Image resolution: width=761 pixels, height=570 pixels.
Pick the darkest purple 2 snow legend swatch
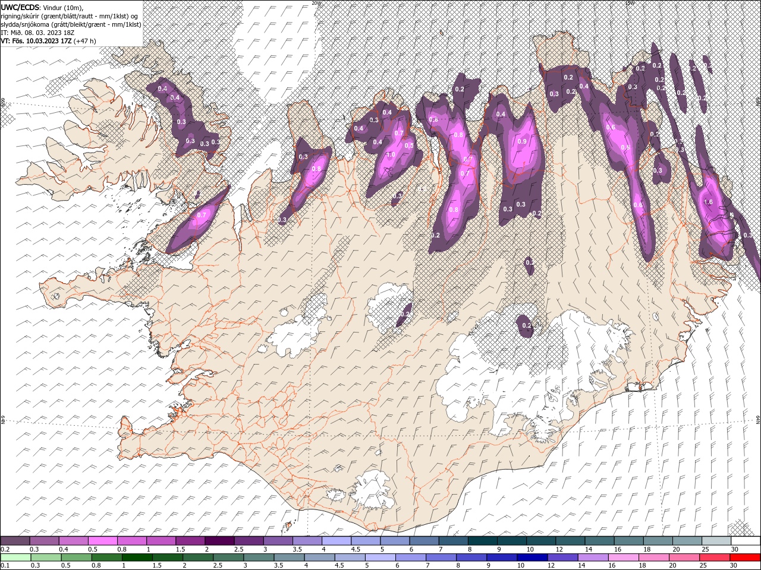click(219, 541)
